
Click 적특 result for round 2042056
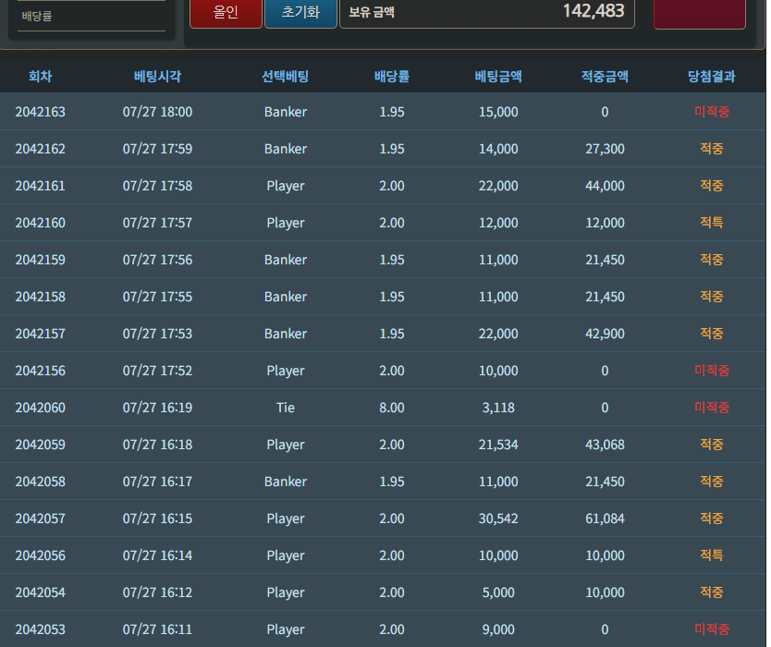pyautogui.click(x=712, y=555)
